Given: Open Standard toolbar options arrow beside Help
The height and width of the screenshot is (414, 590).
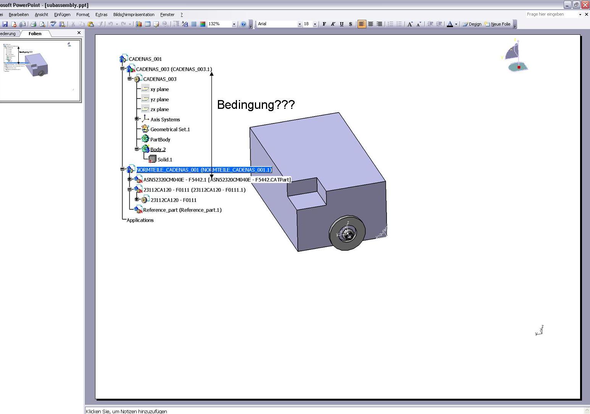Looking at the screenshot, I should pos(251,24).
